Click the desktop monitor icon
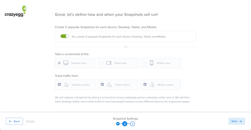 coord(66,63)
